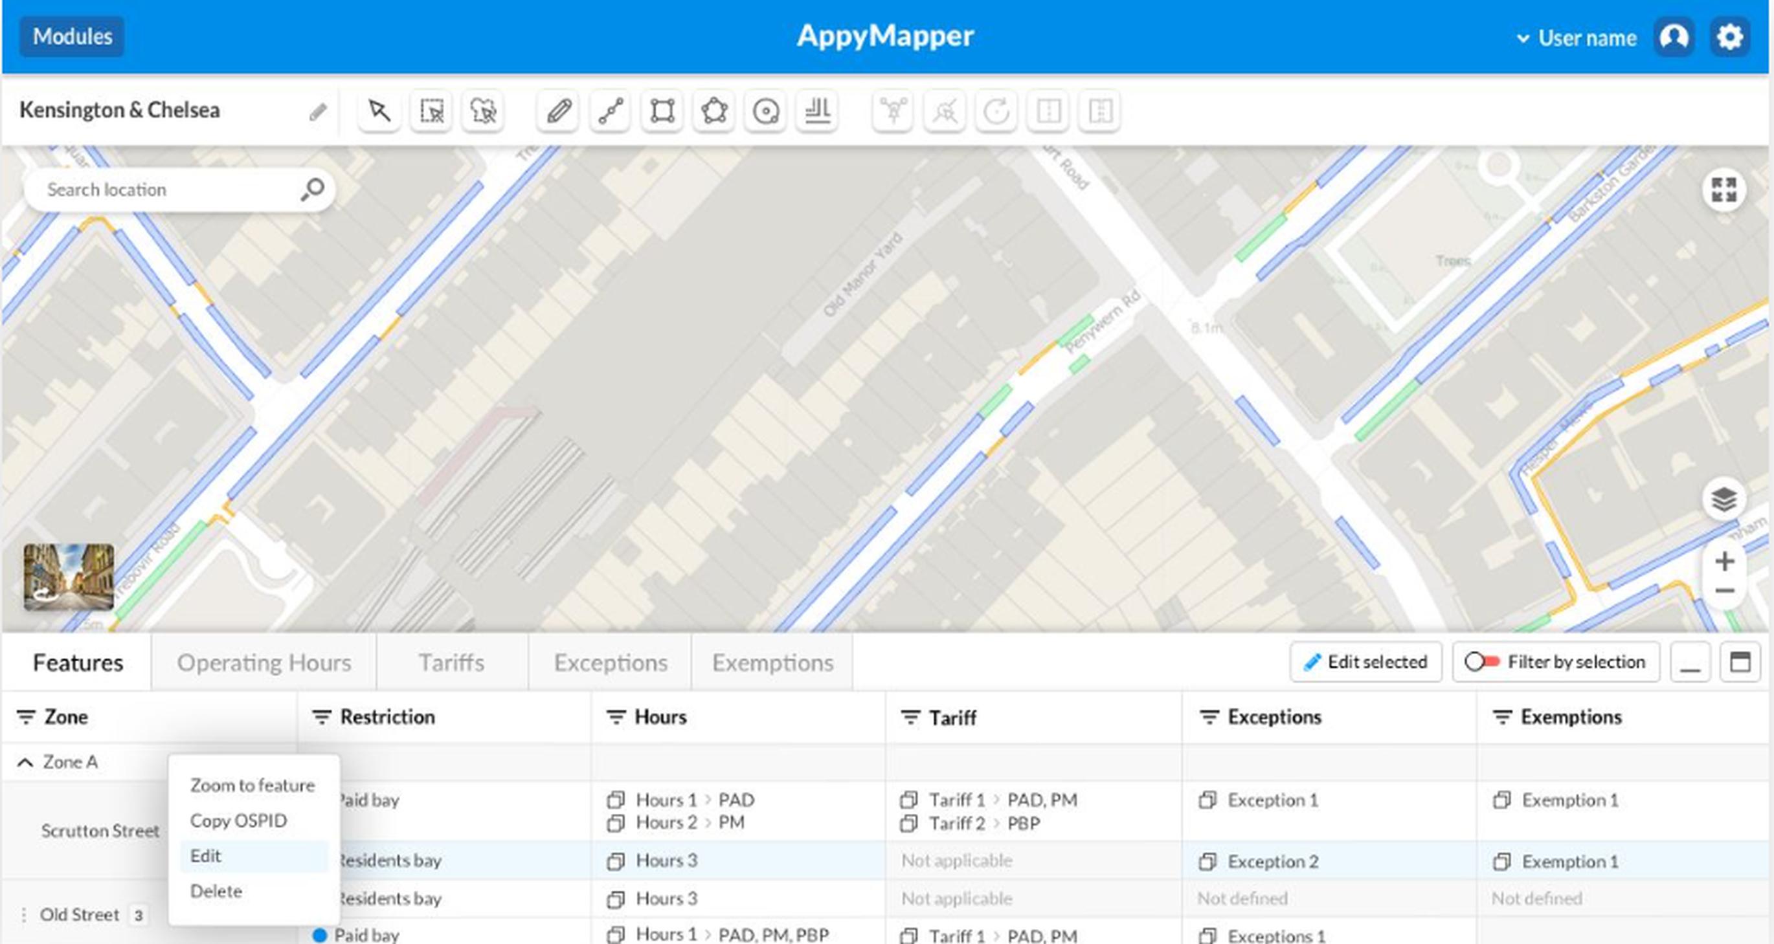Filter the Zone column
Viewport: 1774px width, 944px height.
pos(26,717)
